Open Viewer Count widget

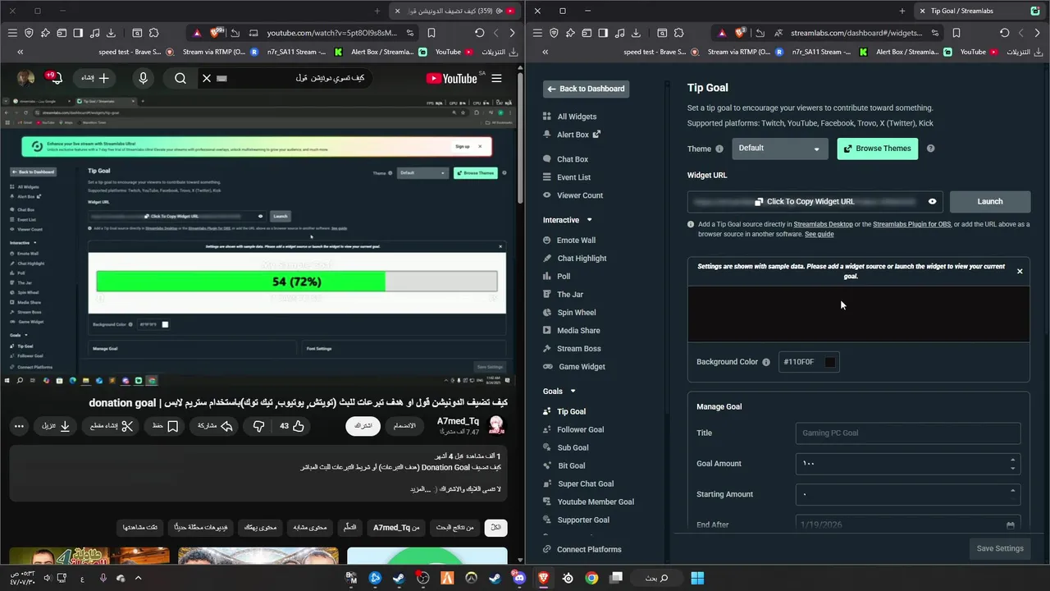[x=573, y=195]
